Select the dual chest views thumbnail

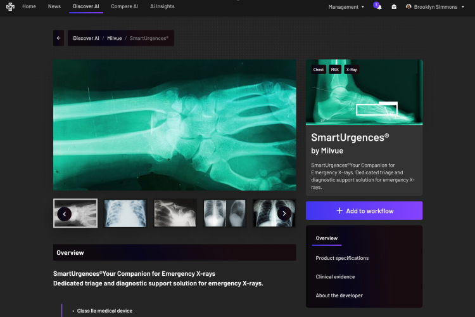coord(224,213)
